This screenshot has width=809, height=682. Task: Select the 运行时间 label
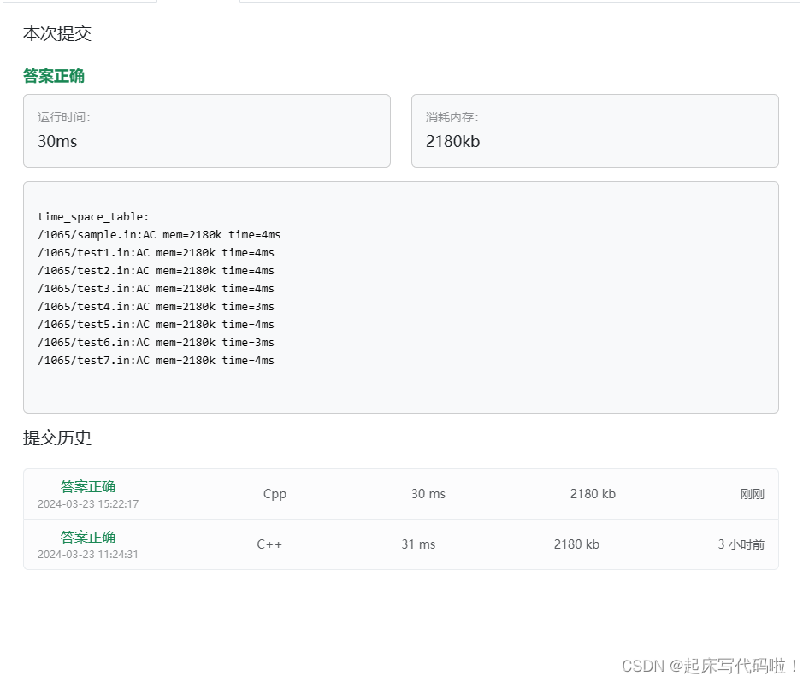click(64, 118)
